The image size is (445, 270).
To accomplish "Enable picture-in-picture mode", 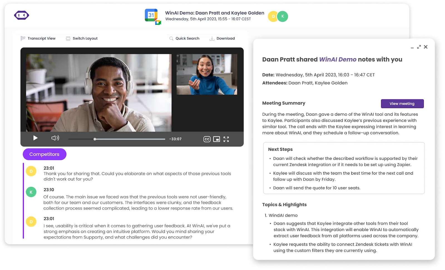I will (216, 139).
